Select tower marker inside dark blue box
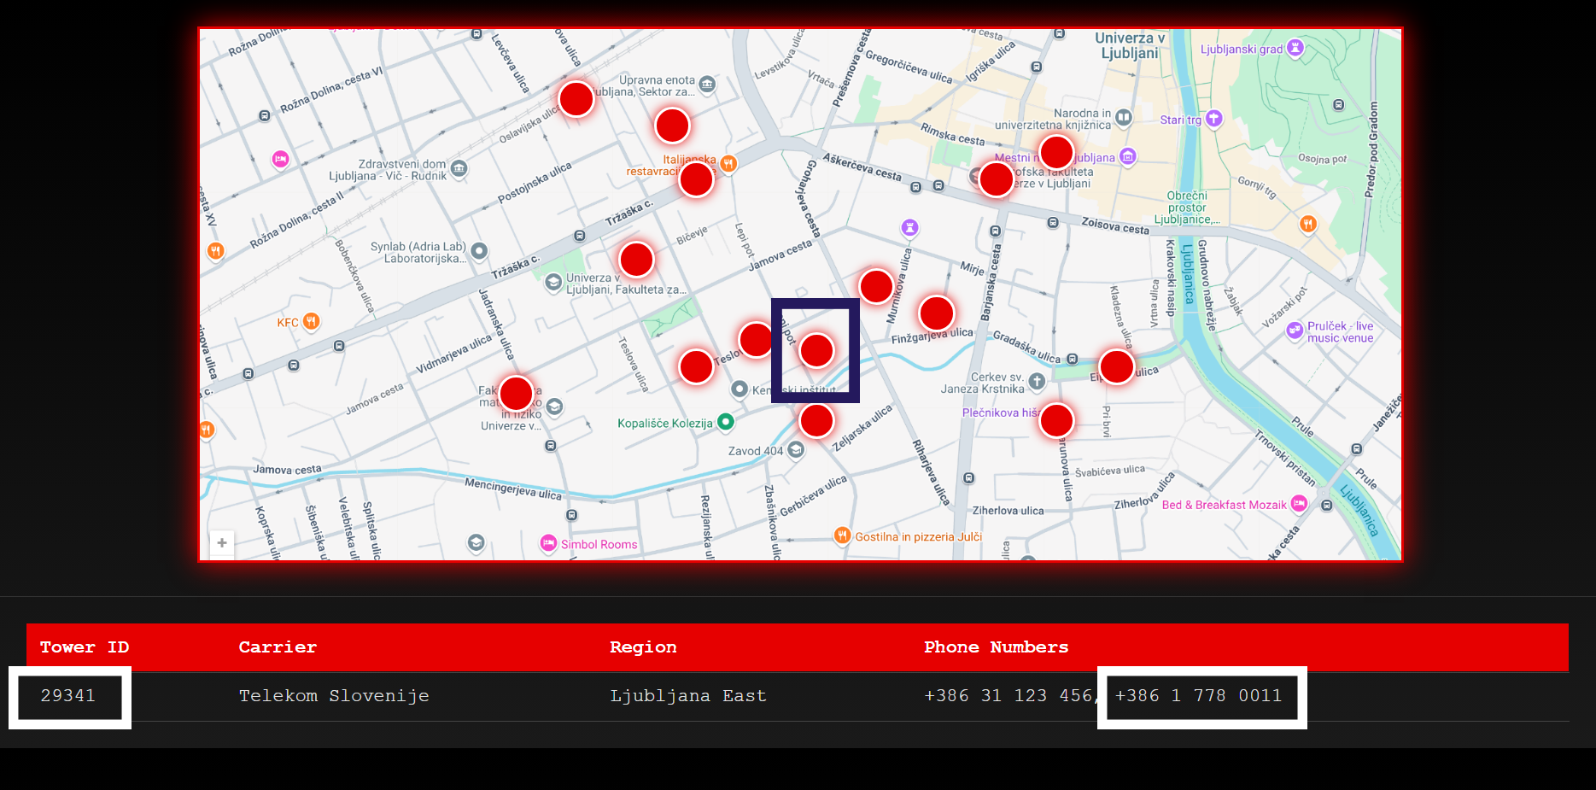 click(x=816, y=350)
